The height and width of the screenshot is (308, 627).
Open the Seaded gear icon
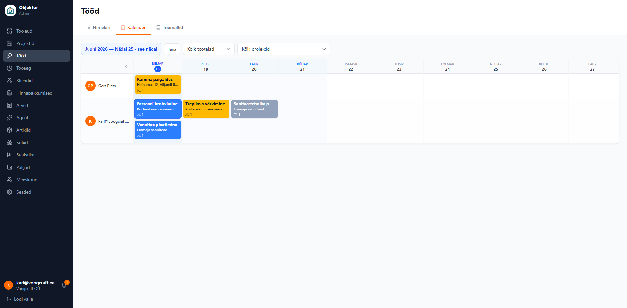(x=9, y=192)
